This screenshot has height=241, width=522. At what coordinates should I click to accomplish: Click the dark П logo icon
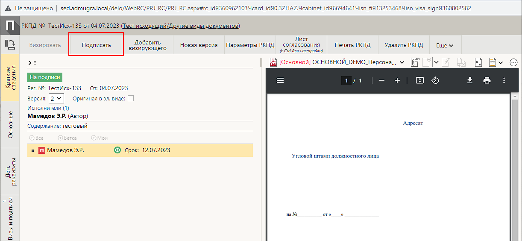point(10,26)
